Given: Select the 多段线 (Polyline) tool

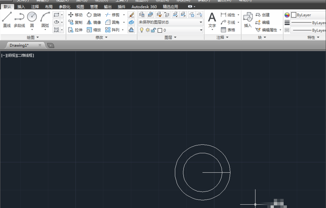Looking at the screenshot, I should coord(19,19).
